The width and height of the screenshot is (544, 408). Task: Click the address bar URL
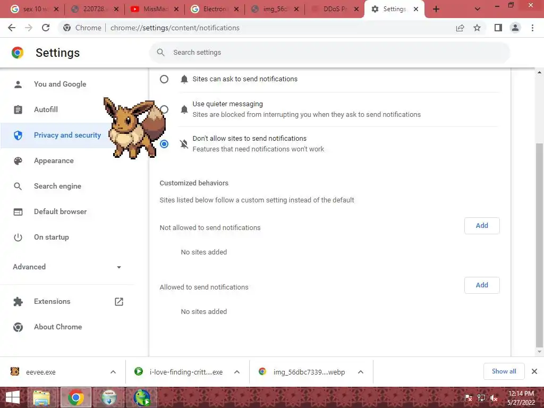pos(175,28)
